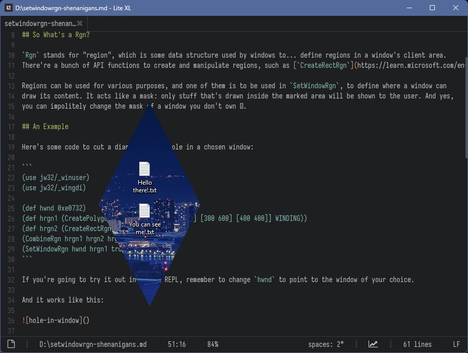Click the 'SetWindowRgn' code text on line 13
Image resolution: width=468 pixels, height=353 pixels.
click(x=314, y=86)
